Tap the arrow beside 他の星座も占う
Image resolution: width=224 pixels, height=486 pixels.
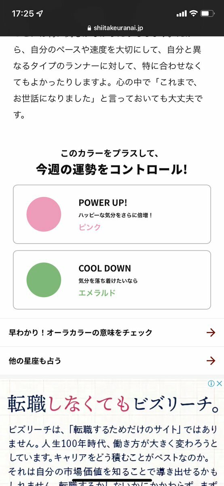(211, 361)
